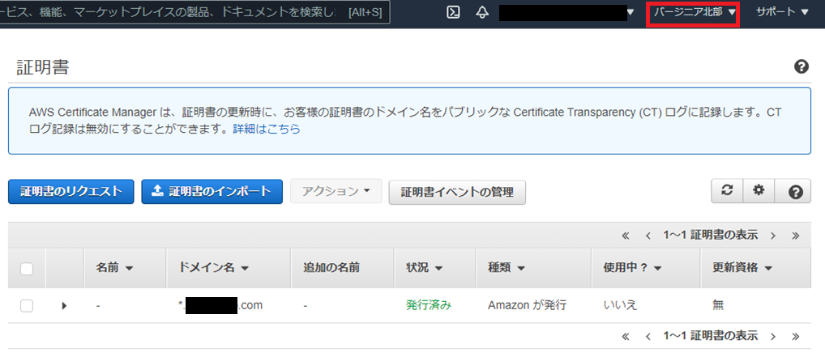825x357 pixels.
Task: Open table settings gear icon
Action: (759, 191)
